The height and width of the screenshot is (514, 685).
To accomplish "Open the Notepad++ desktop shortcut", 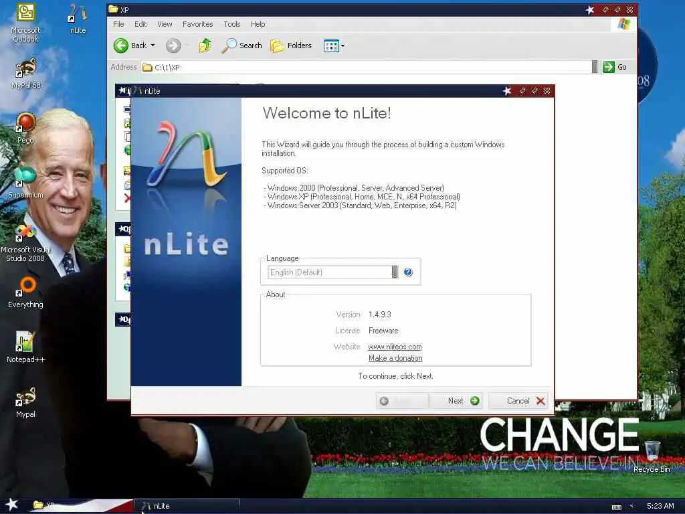I will pyautogui.click(x=25, y=347).
